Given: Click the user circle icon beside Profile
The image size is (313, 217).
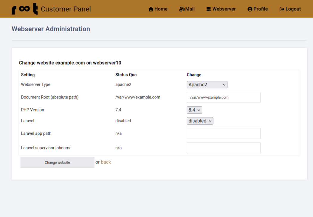Looking at the screenshot, I should tap(250, 9).
